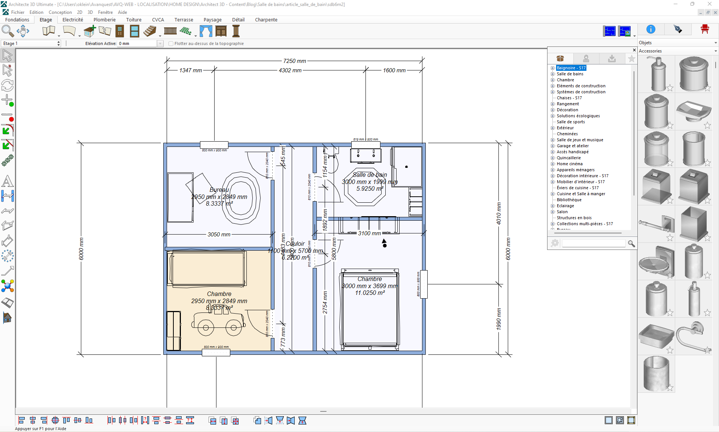The height and width of the screenshot is (432, 719).
Task: Select the towel ring thumbnail
Action: (x=694, y=336)
